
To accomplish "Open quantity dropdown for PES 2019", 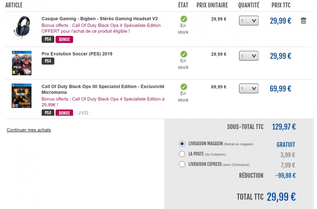I will pos(249,56).
